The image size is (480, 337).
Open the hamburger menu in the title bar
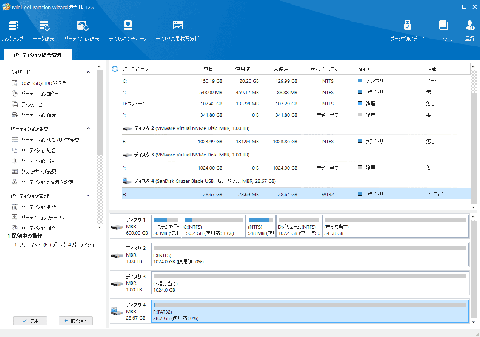point(442,7)
